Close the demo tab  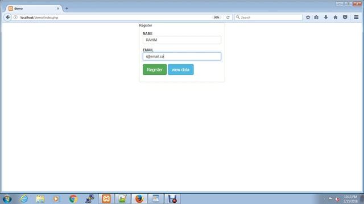tap(58, 8)
